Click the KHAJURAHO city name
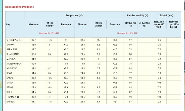 click(13, 54)
